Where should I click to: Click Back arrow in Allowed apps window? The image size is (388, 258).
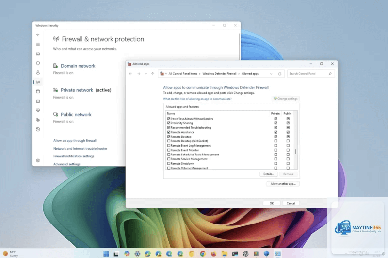tap(130, 74)
